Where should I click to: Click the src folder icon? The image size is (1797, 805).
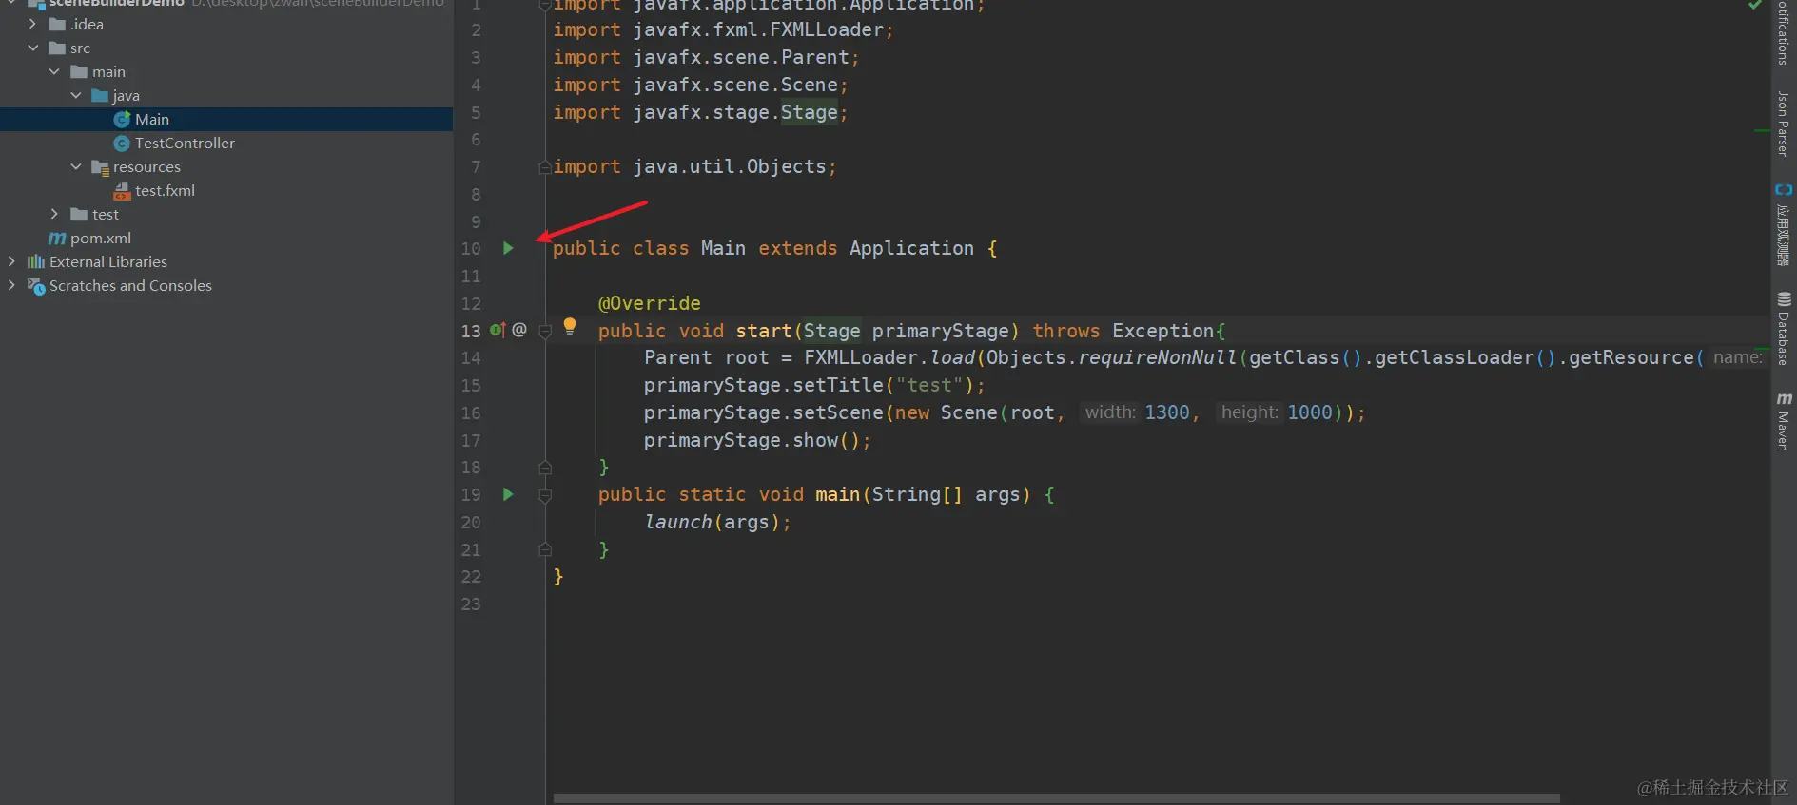coord(57,48)
